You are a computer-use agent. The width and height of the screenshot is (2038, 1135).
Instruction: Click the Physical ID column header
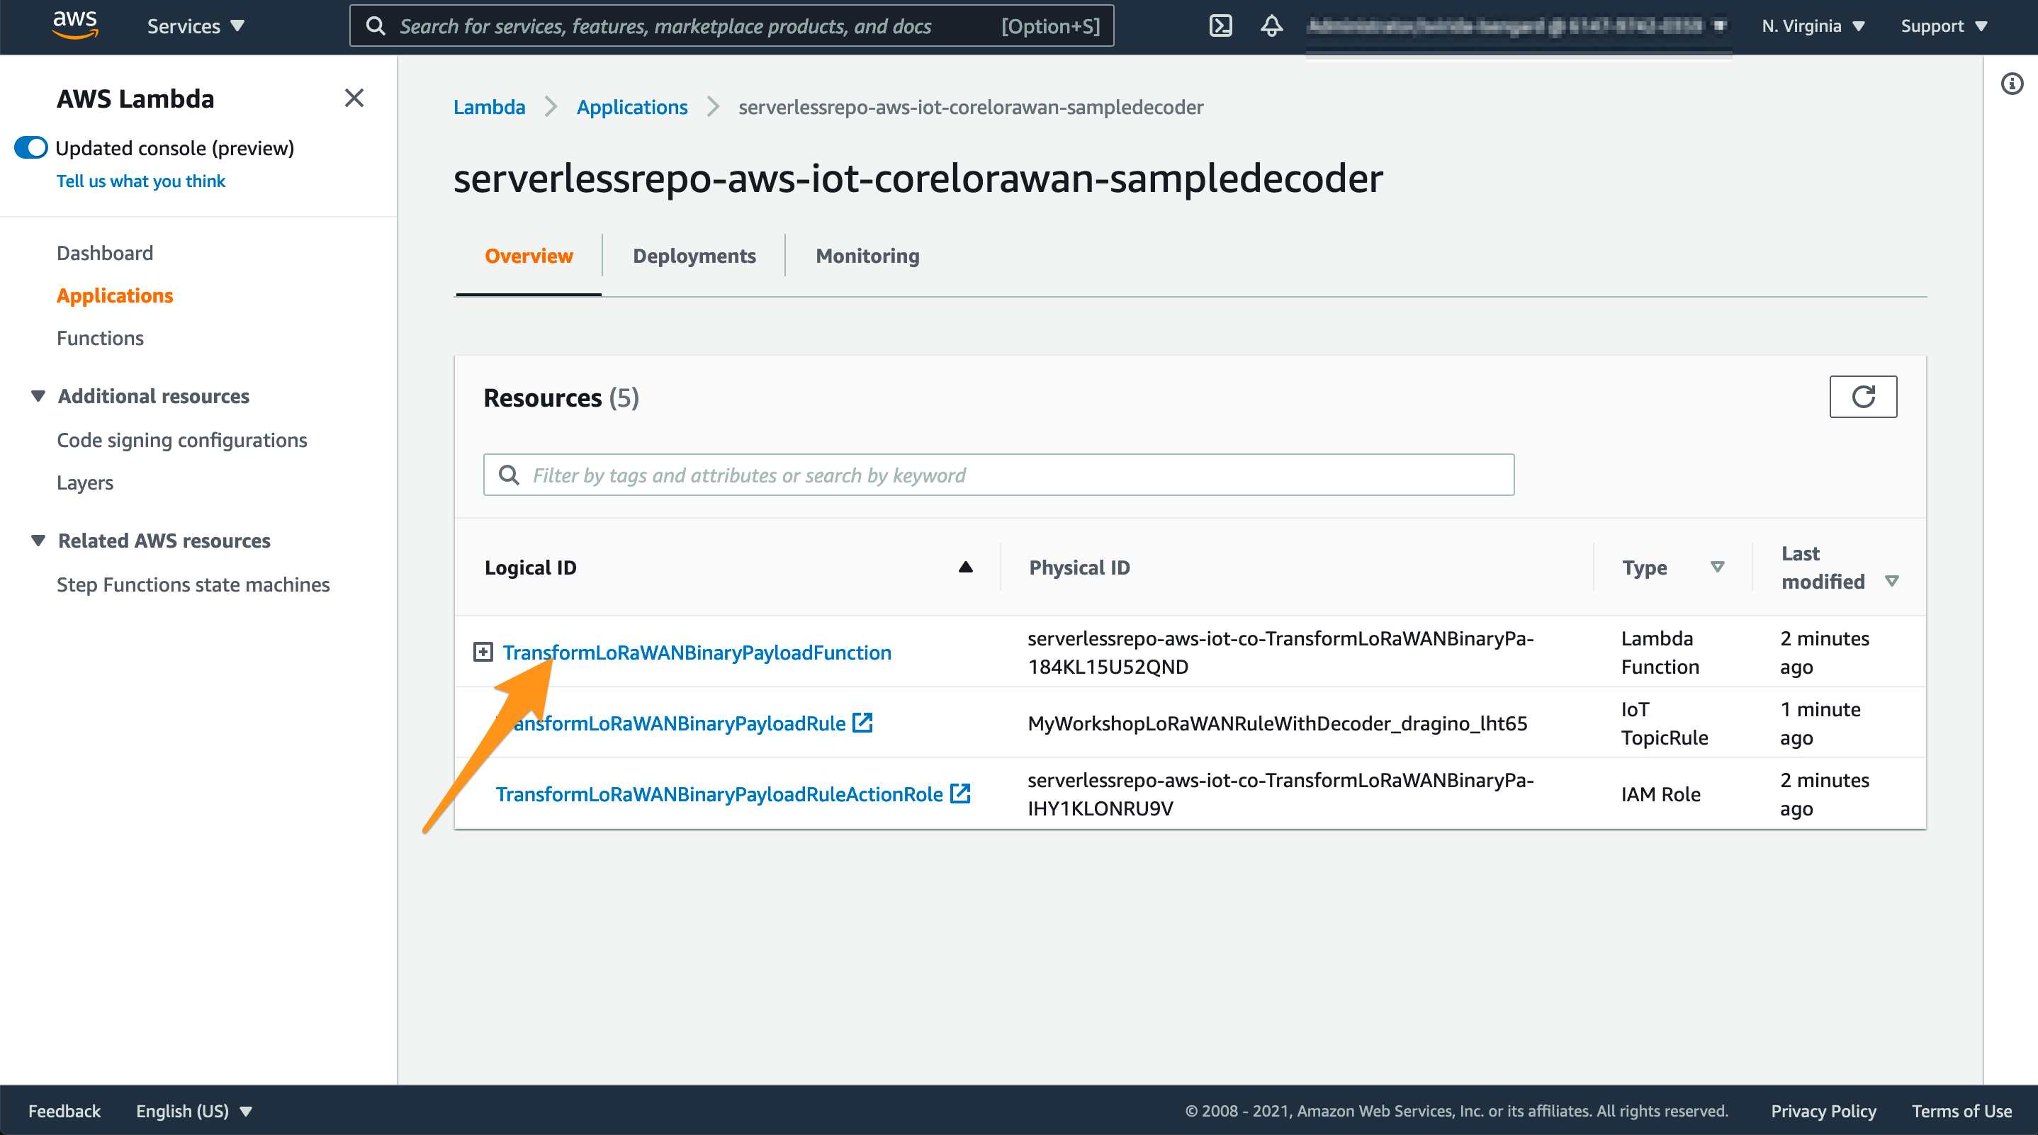[1079, 568]
